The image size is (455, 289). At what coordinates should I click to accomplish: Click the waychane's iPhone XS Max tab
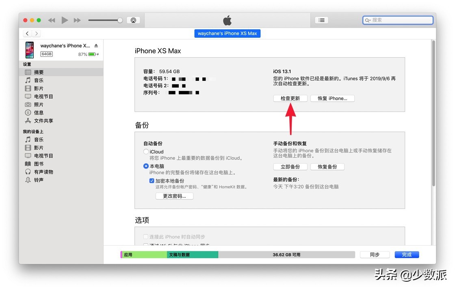point(227,33)
